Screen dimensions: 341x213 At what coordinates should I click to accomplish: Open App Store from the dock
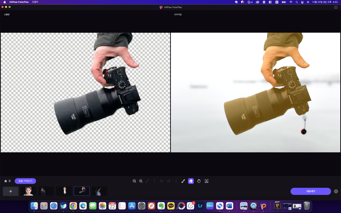click(132, 206)
